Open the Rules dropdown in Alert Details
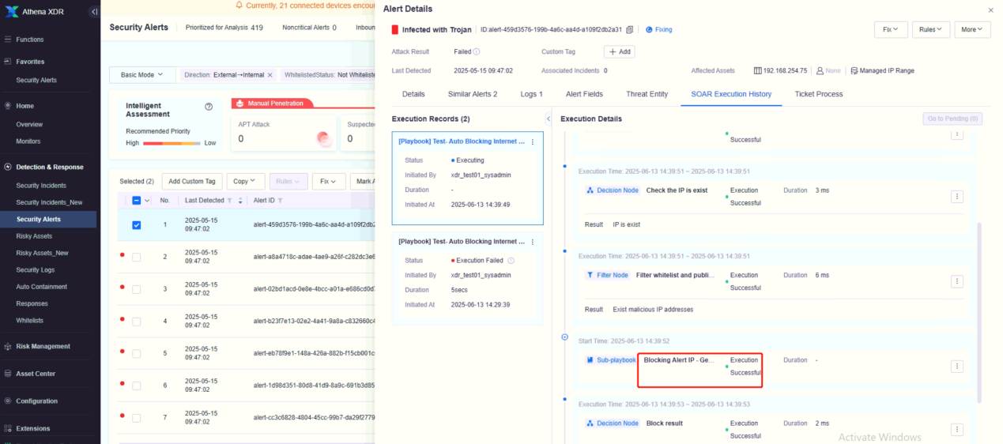 point(931,30)
